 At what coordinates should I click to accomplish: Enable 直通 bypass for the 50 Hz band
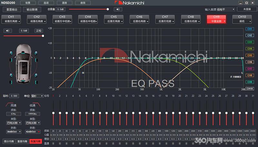[80, 143]
